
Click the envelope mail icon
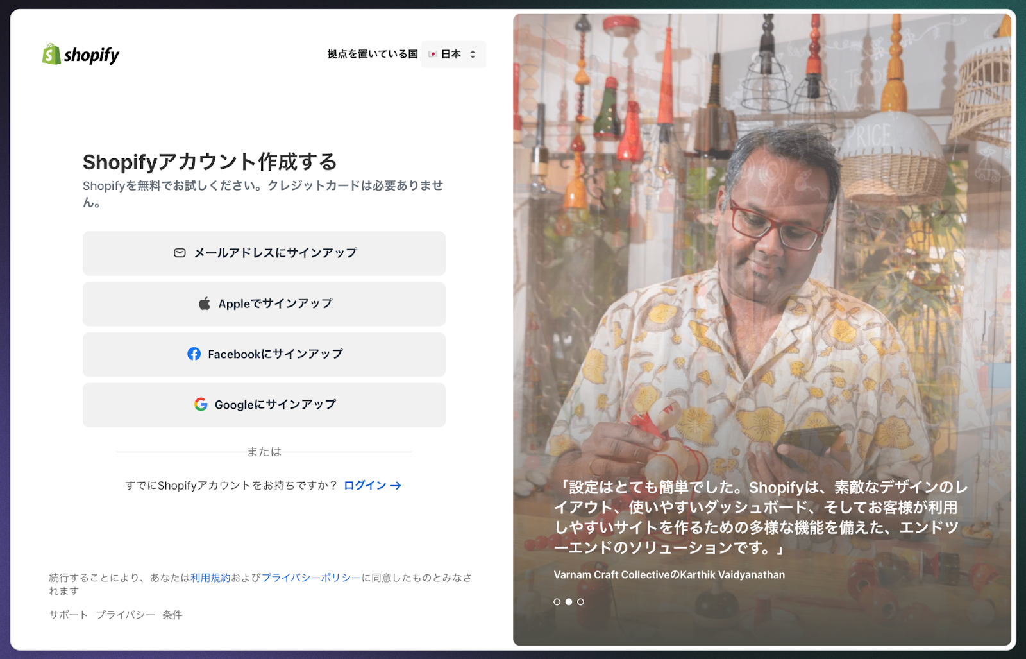[180, 253]
